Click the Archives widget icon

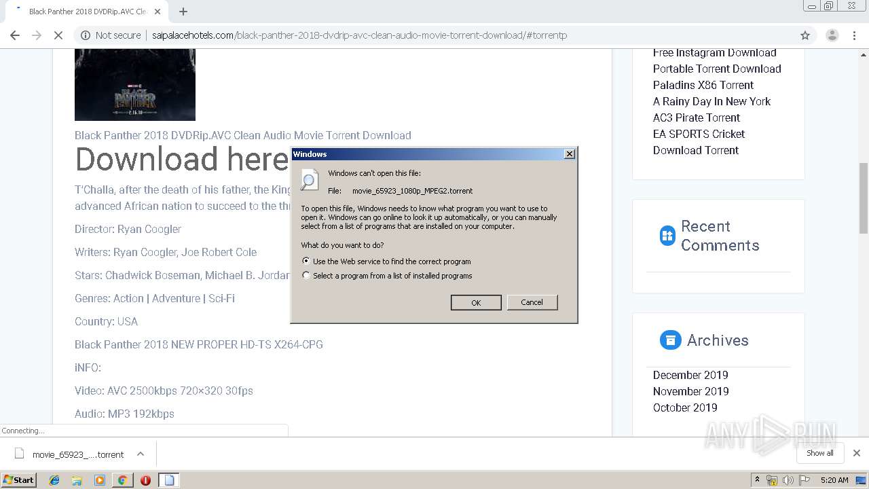(x=670, y=340)
